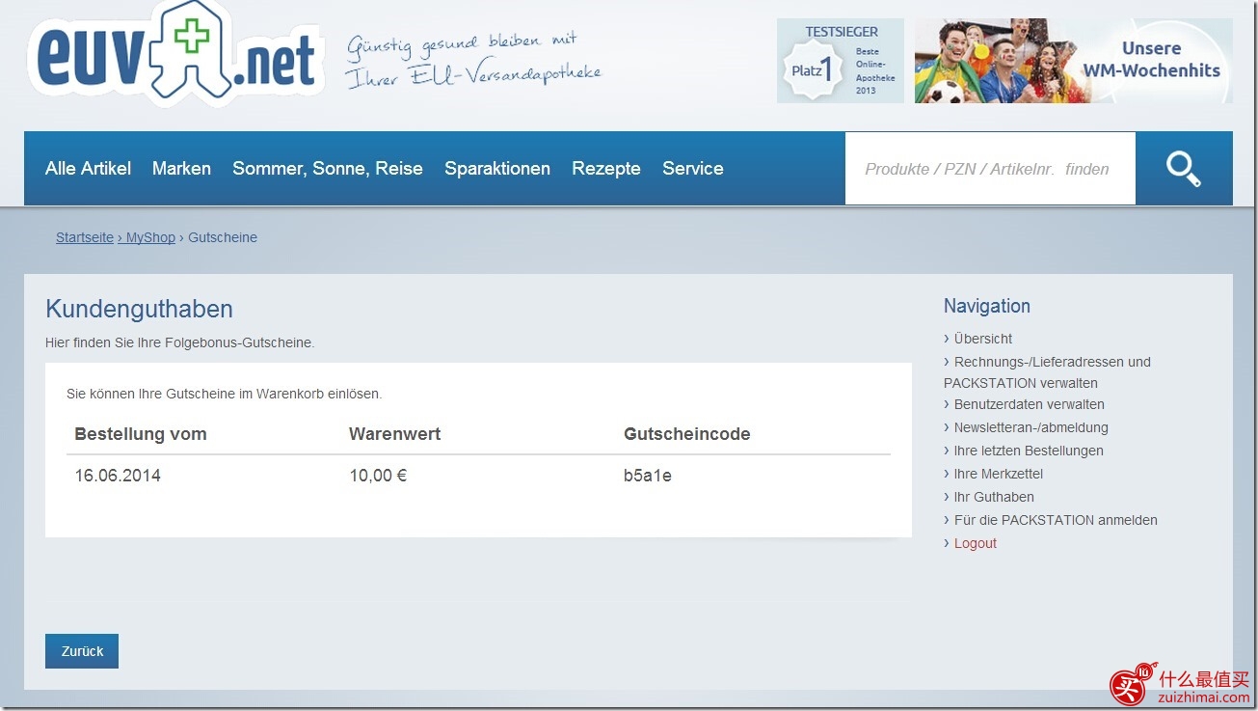
Task: Open the Unsere WM-Wochenhits banner
Action: (x=1073, y=61)
